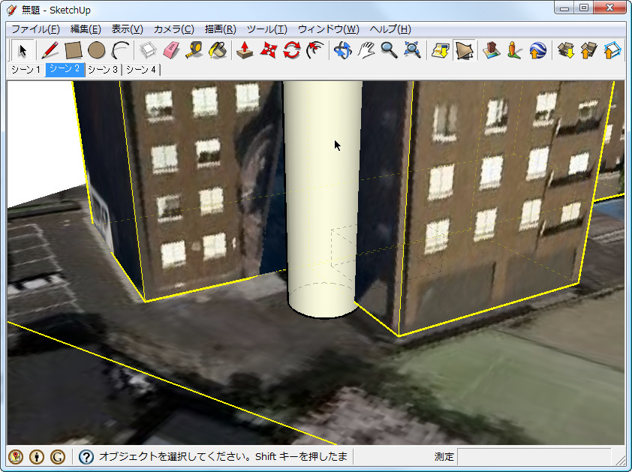Click the blue-outlined icon at toolbar end
Screen dimensions: 632x472
click(612, 50)
